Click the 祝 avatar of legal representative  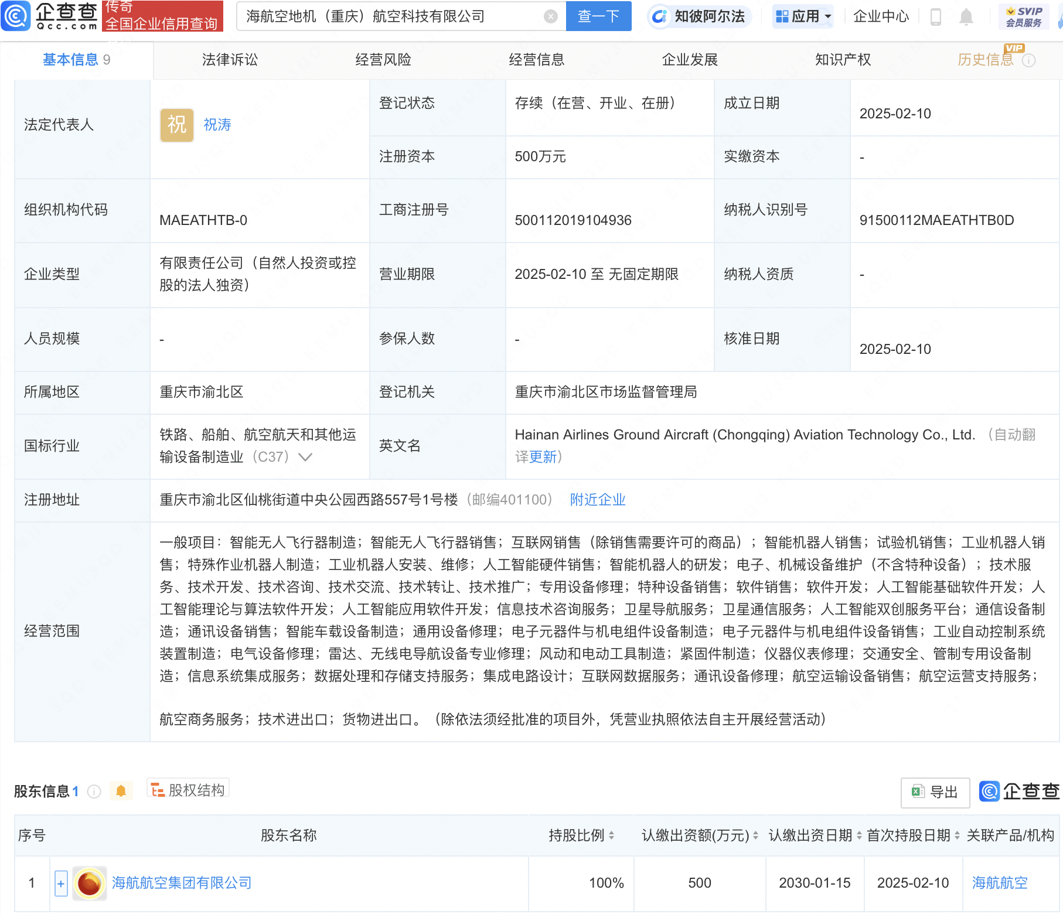click(x=177, y=125)
